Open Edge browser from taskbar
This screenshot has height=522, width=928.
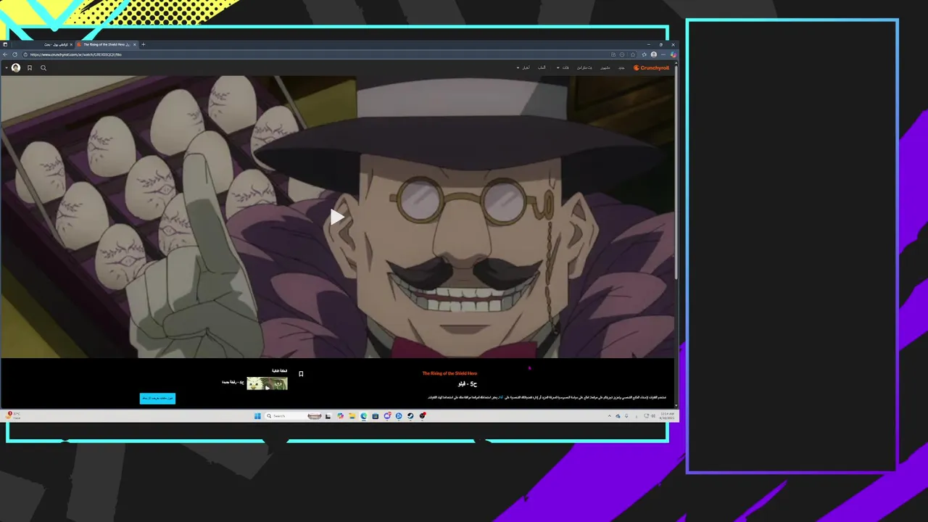364,416
